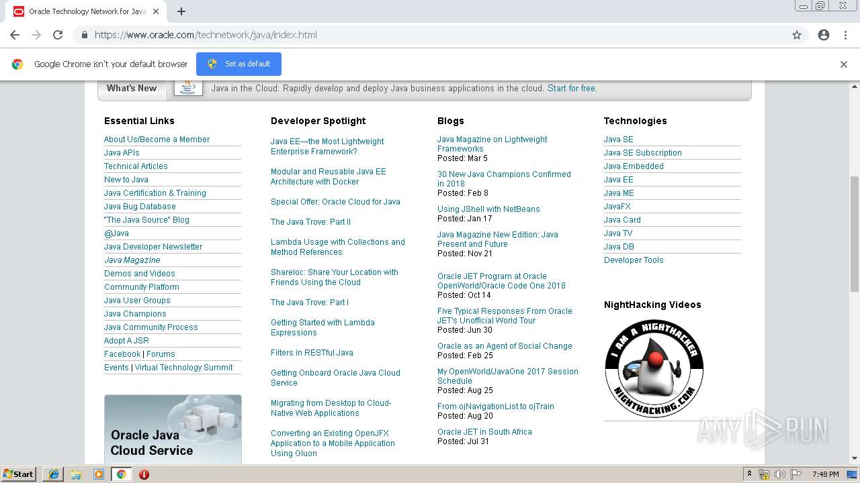The height and width of the screenshot is (483, 860).
Task: Read Using JShell with NetBeans blog
Action: pyautogui.click(x=488, y=209)
